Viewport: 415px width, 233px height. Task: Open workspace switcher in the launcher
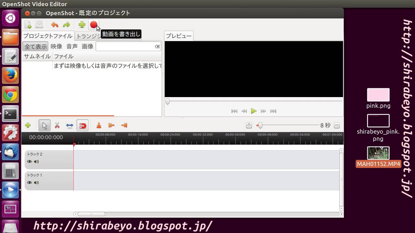[x=10, y=209]
